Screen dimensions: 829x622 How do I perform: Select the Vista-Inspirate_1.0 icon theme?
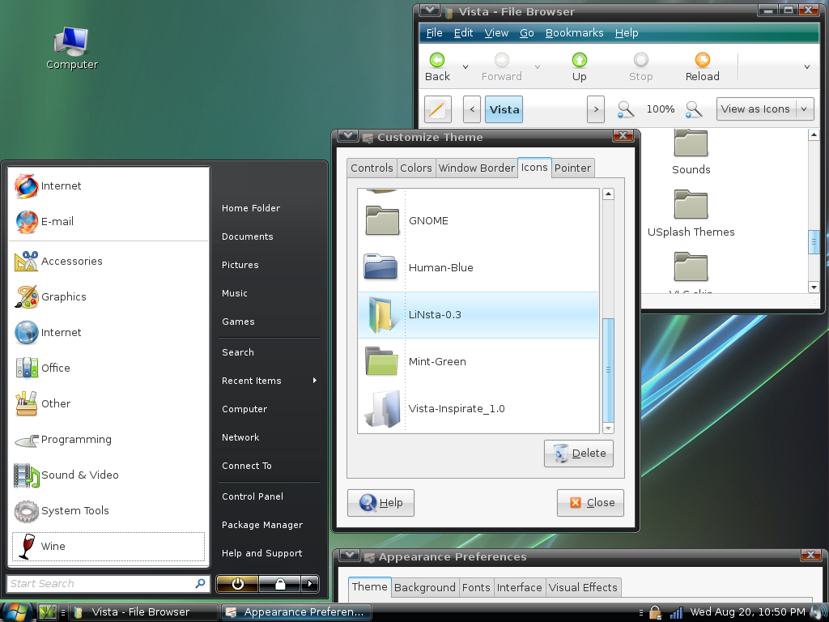tap(478, 409)
